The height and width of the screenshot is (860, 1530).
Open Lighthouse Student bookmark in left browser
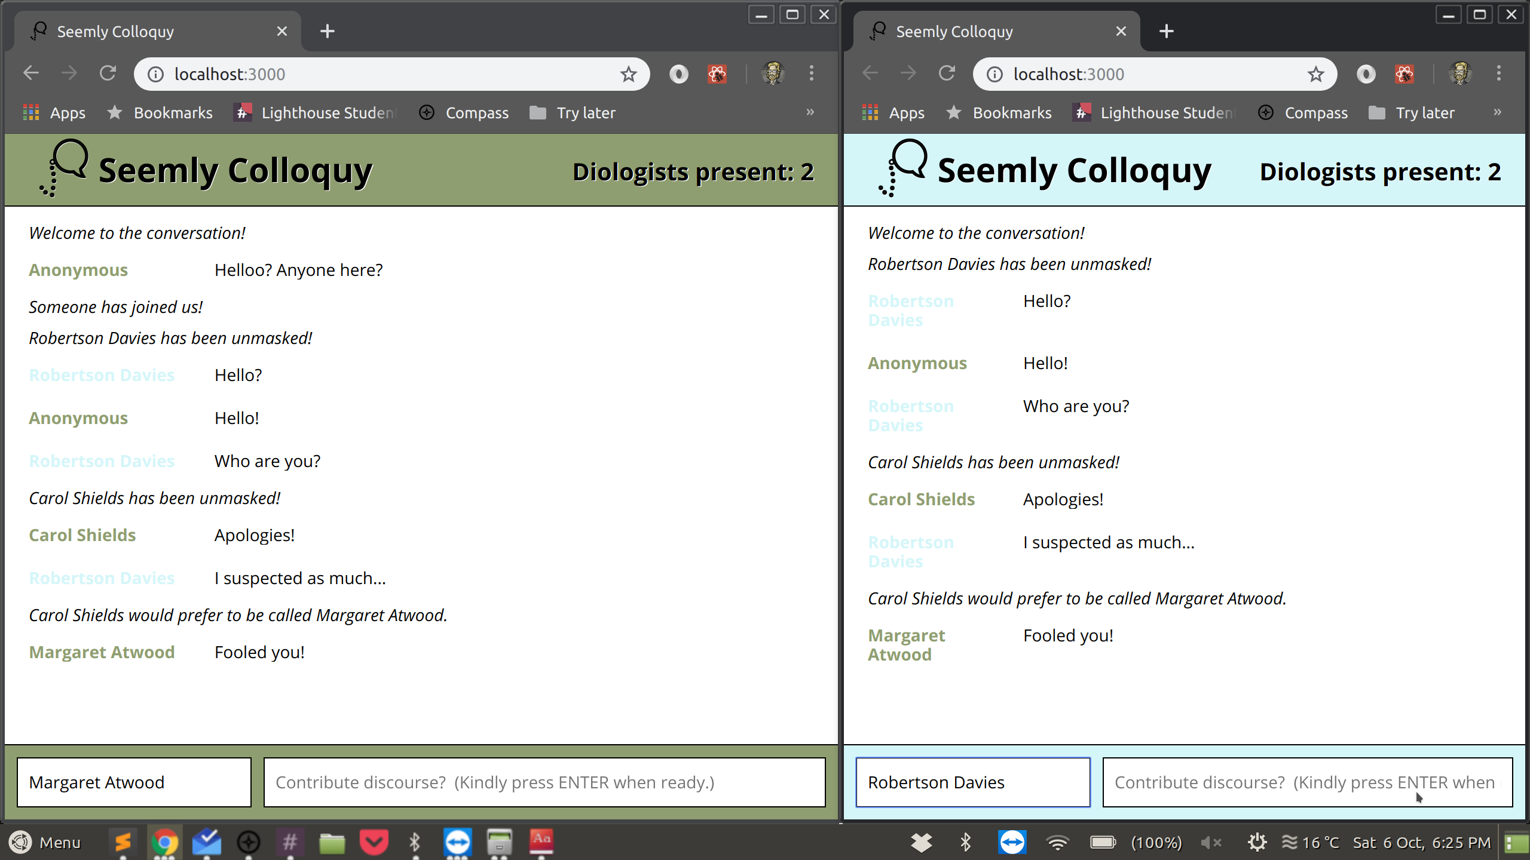(316, 113)
